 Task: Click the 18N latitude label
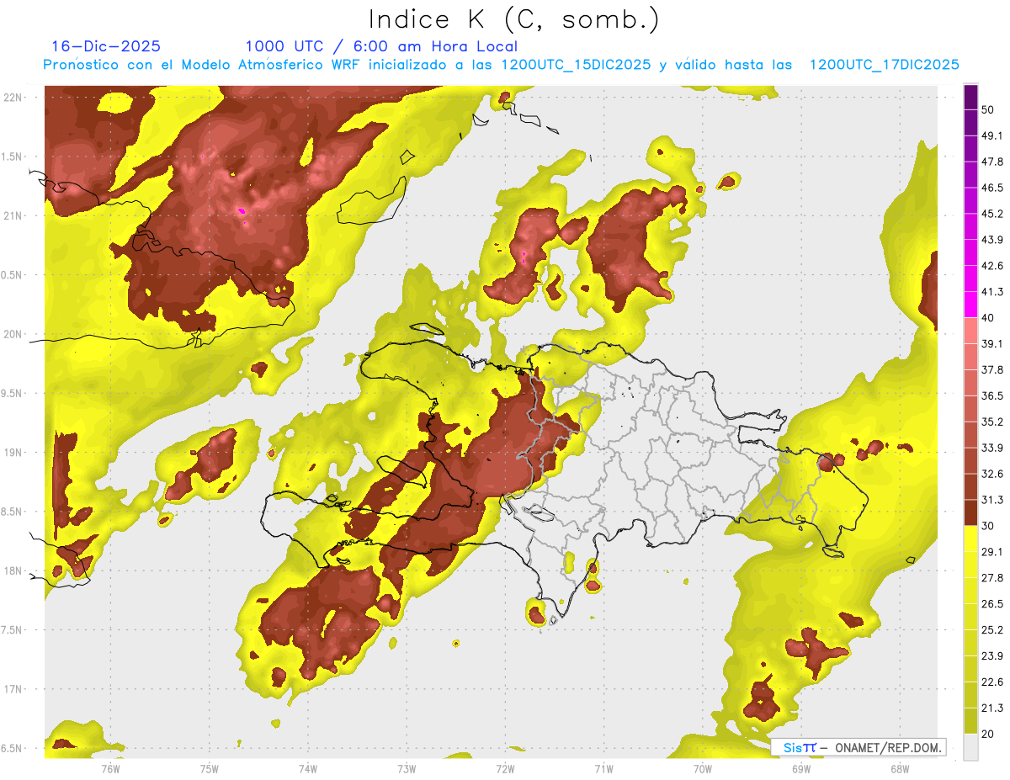13,570
